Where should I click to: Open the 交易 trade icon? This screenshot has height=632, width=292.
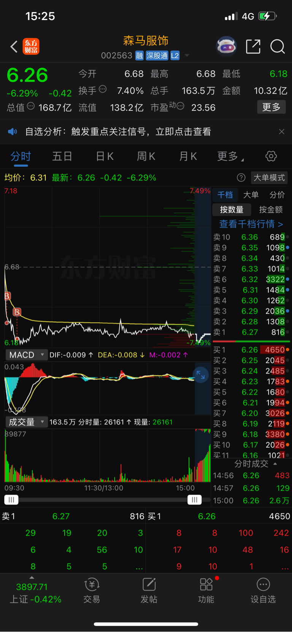[92, 591]
